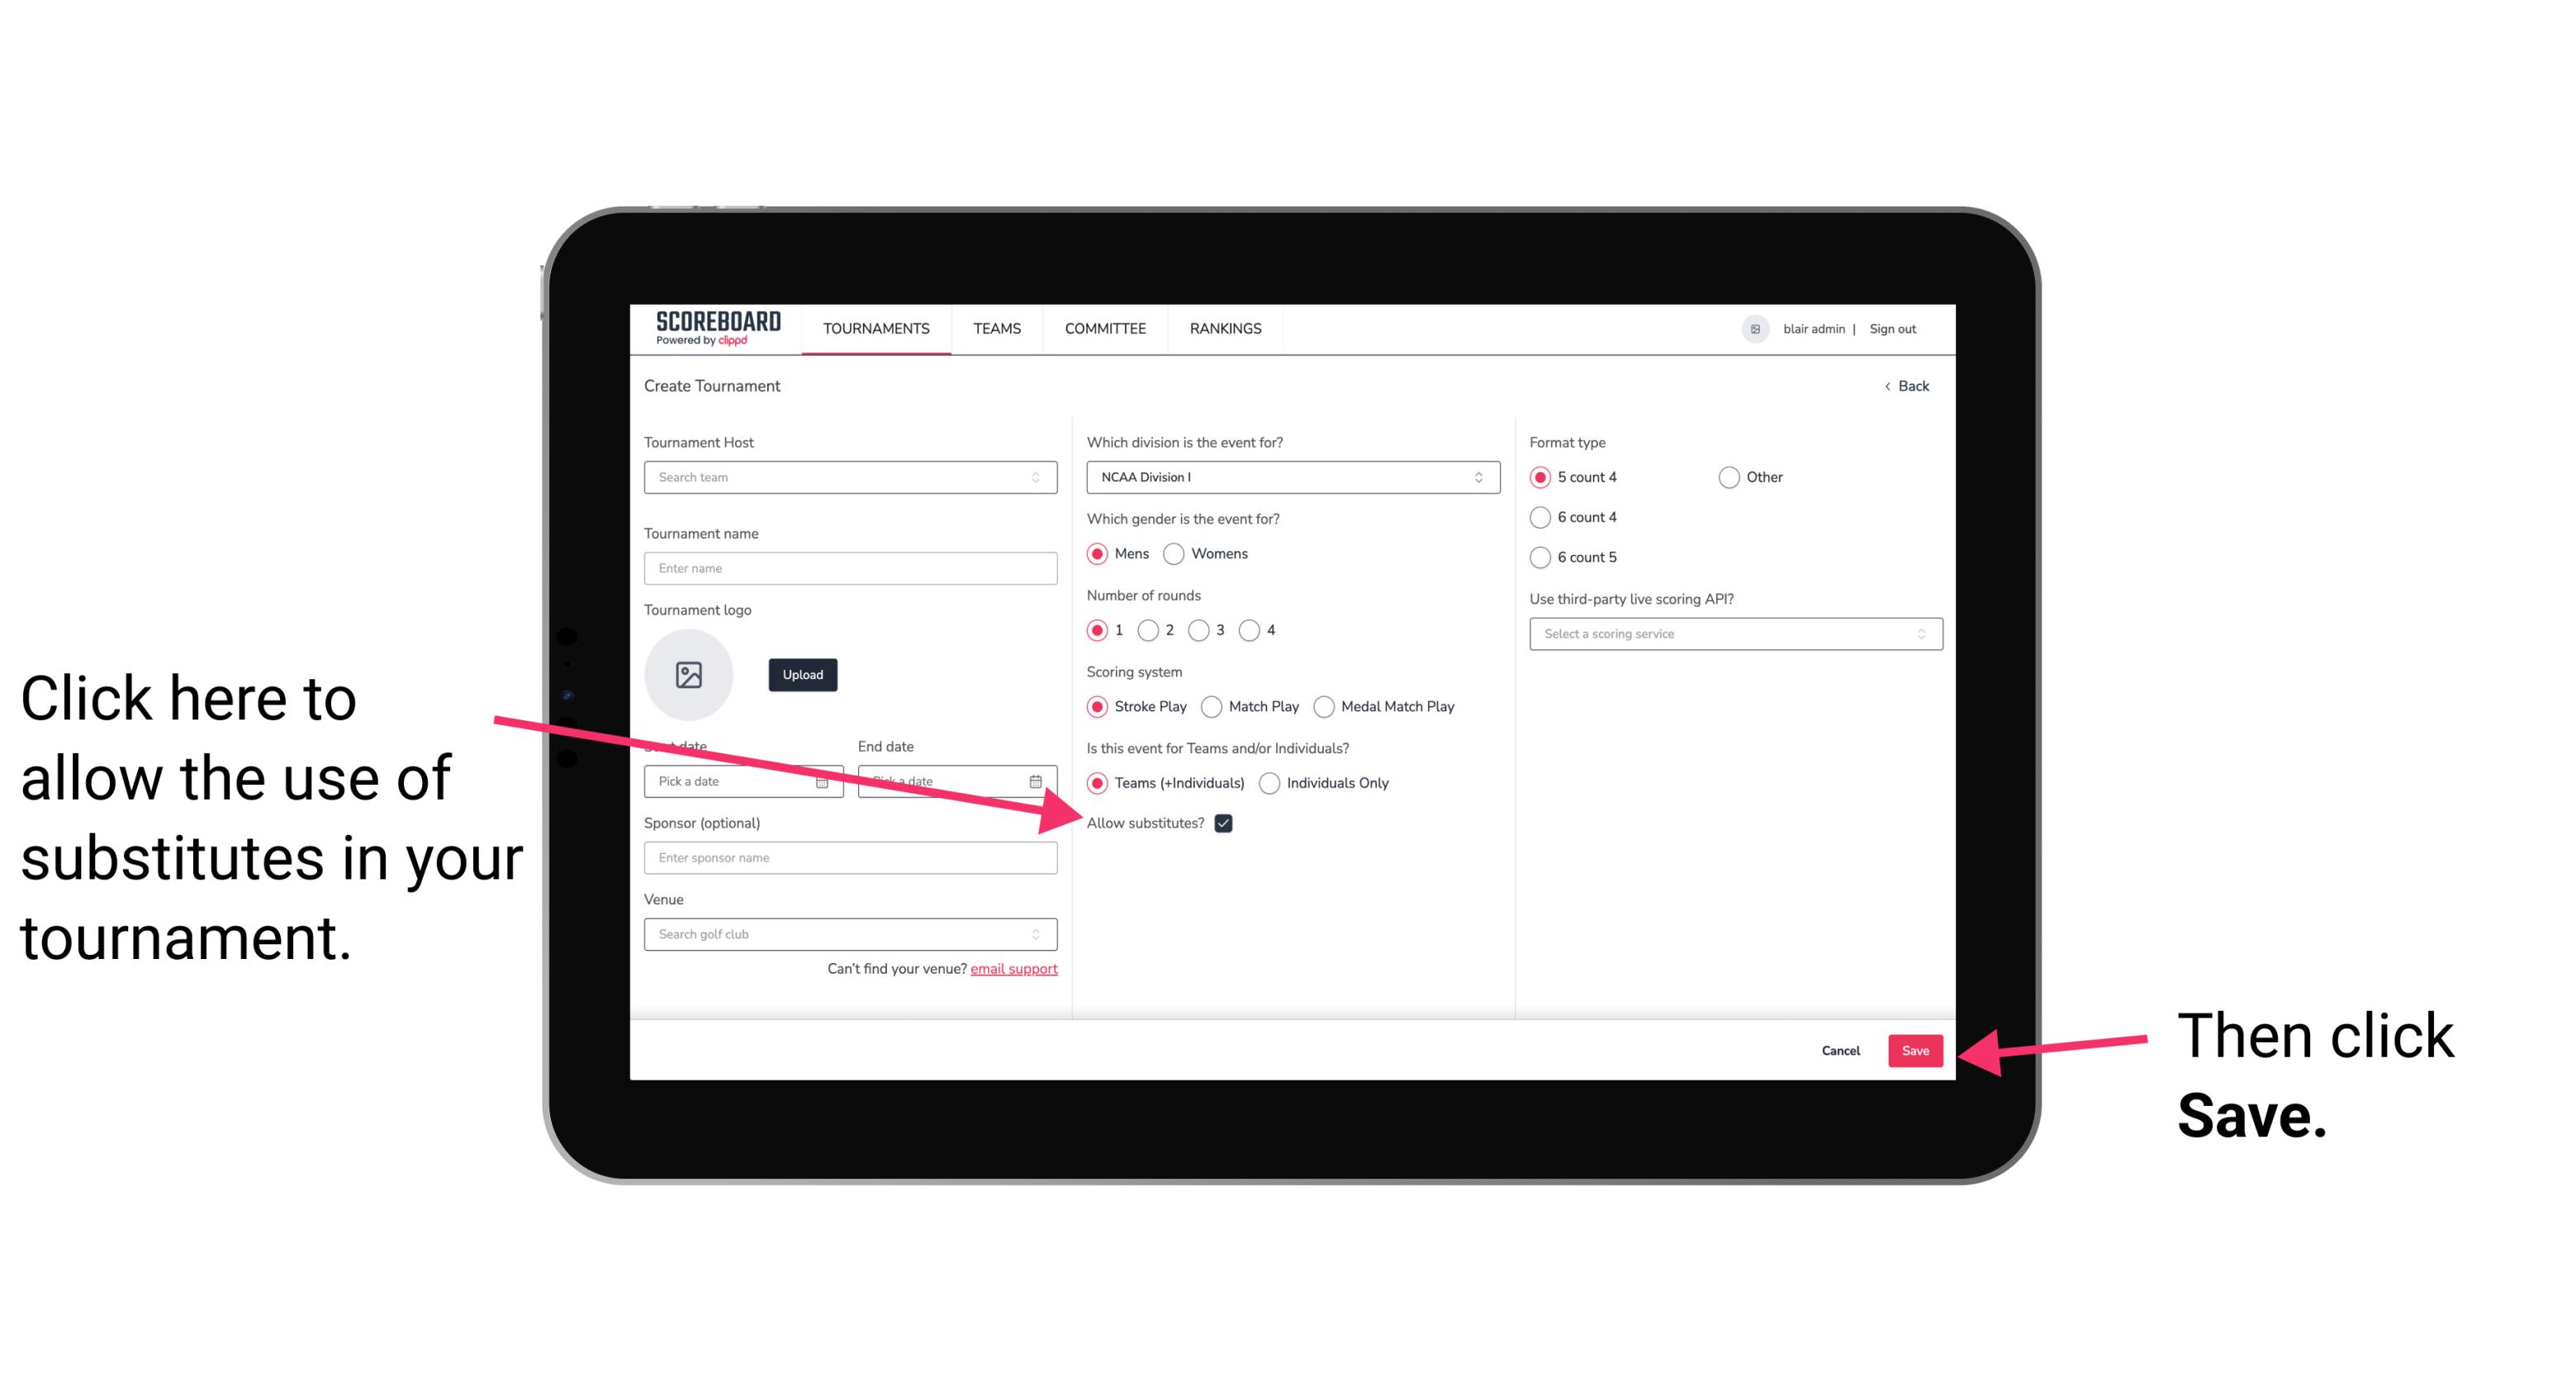Click the Tournament Host search icon
The width and height of the screenshot is (2576, 1386).
click(x=1042, y=478)
